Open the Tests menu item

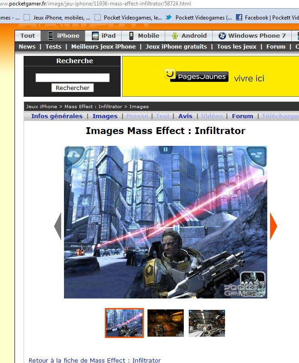(53, 46)
